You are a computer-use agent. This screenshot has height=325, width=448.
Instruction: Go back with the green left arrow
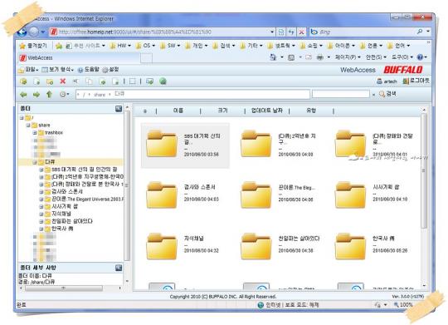point(23,94)
